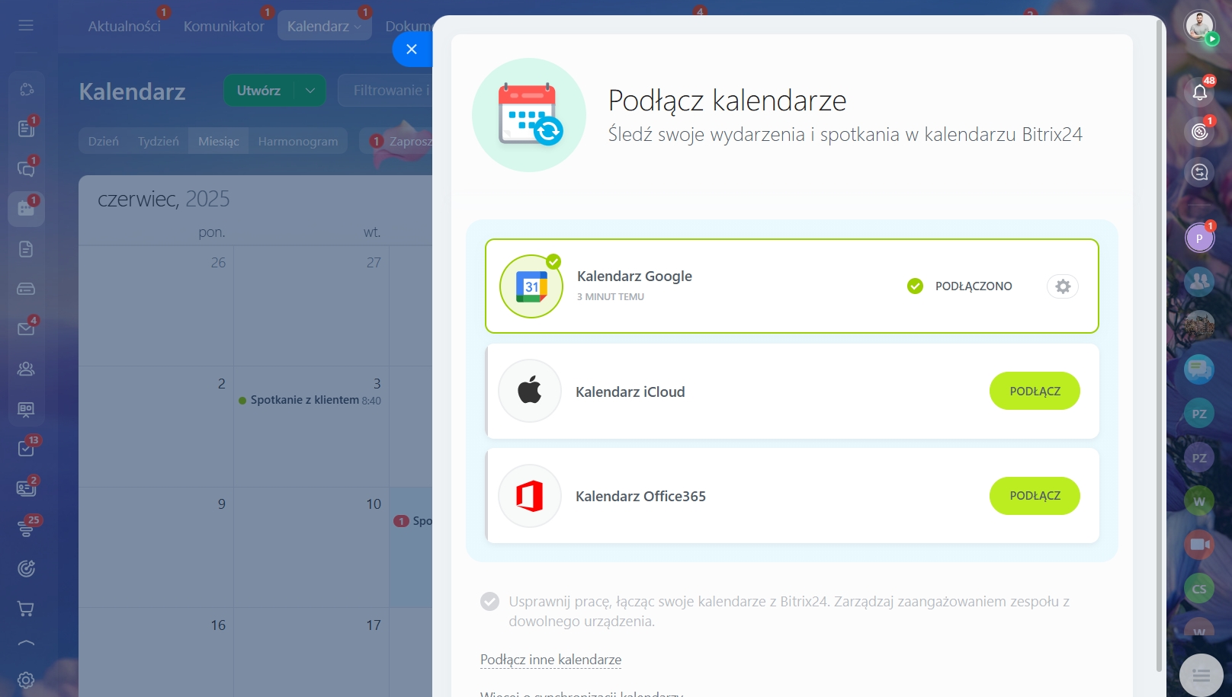Expand the Utwórz button dropdown arrow
This screenshot has height=697, width=1232.
(x=310, y=91)
